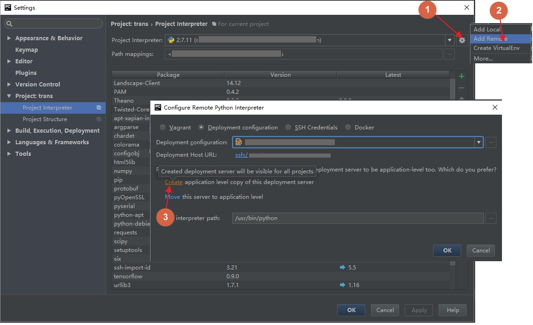Click the Python icon in interpreter field
Viewport: 533px width, 325px height.
(x=171, y=40)
